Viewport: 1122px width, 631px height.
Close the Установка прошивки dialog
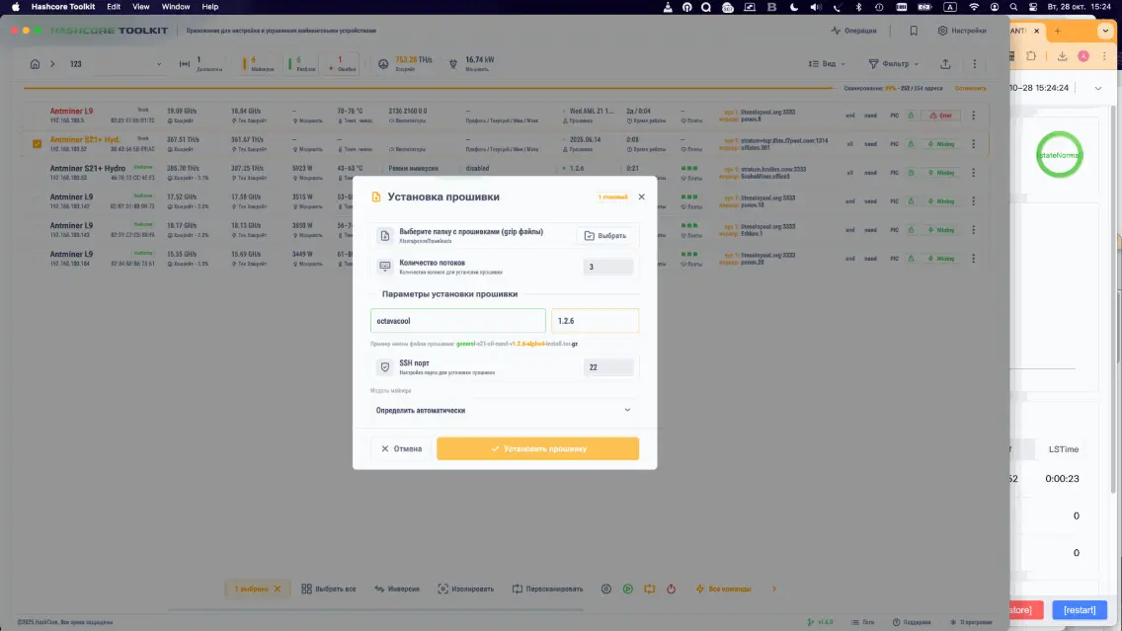click(641, 197)
